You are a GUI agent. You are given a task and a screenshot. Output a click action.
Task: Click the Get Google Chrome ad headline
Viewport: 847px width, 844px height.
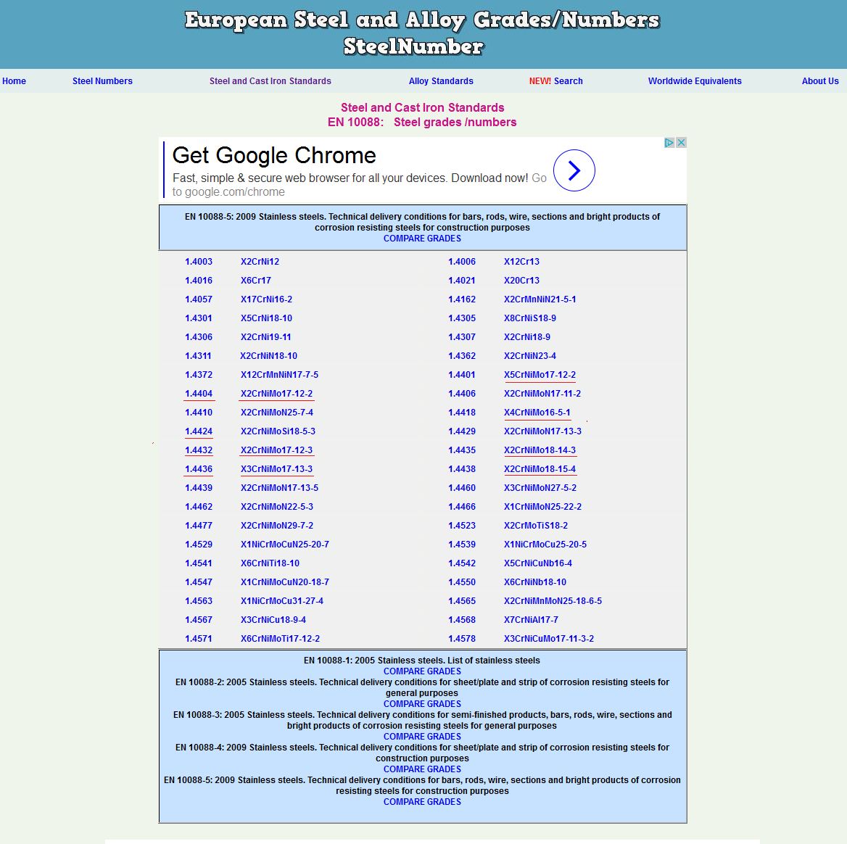coord(274,155)
